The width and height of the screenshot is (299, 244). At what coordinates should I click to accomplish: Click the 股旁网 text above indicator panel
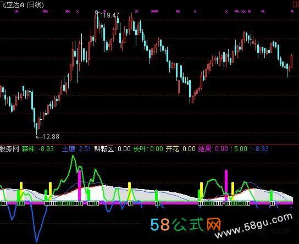point(10,149)
